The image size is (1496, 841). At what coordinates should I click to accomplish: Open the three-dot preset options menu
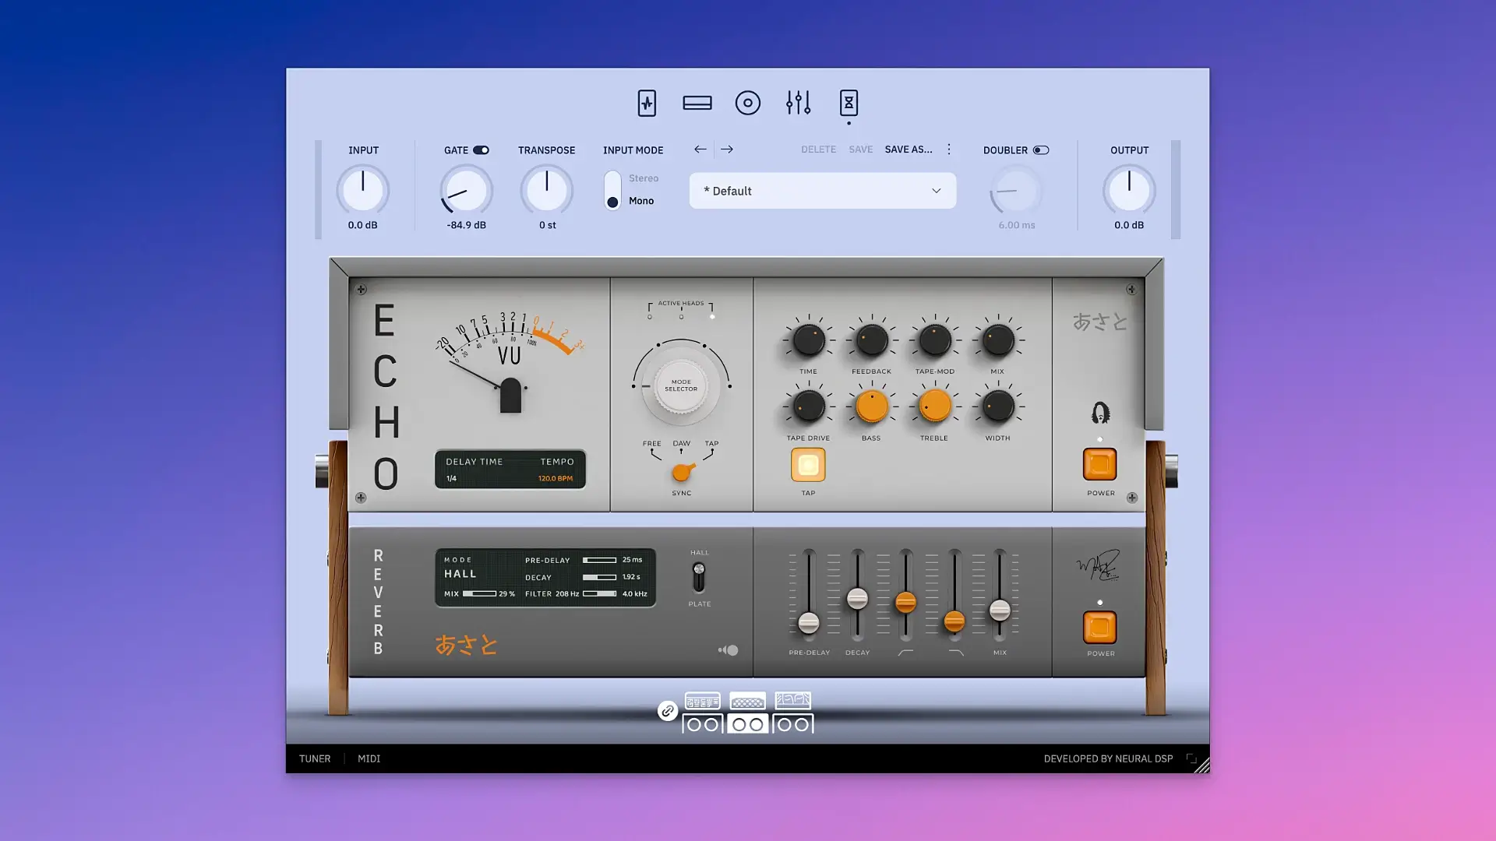948,150
